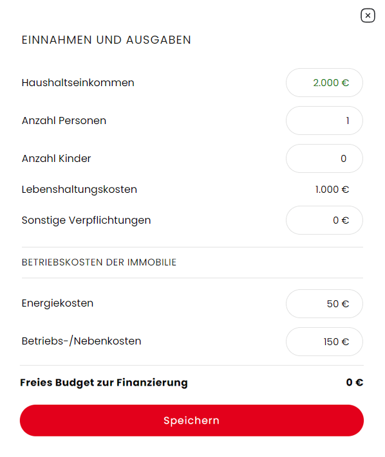Select the Betriebs-/Nebenkosten 150 € field
The image size is (385, 457).
(x=324, y=341)
